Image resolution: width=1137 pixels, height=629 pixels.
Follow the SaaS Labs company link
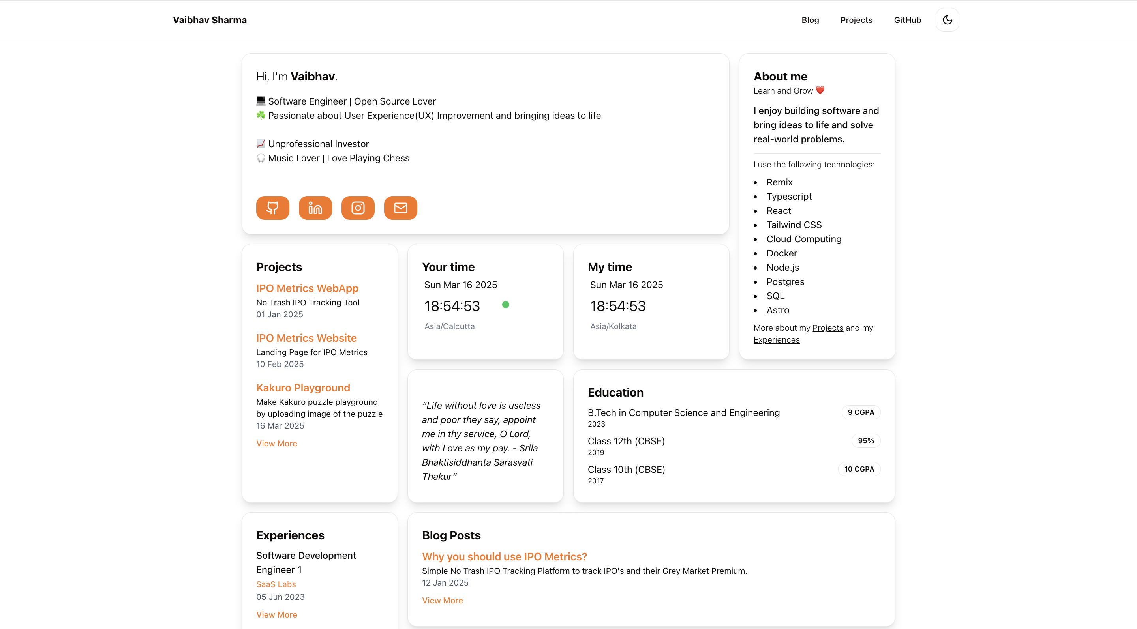276,584
